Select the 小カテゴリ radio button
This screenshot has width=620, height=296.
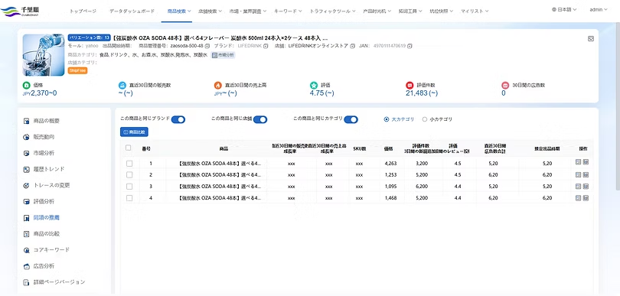pyautogui.click(x=425, y=119)
